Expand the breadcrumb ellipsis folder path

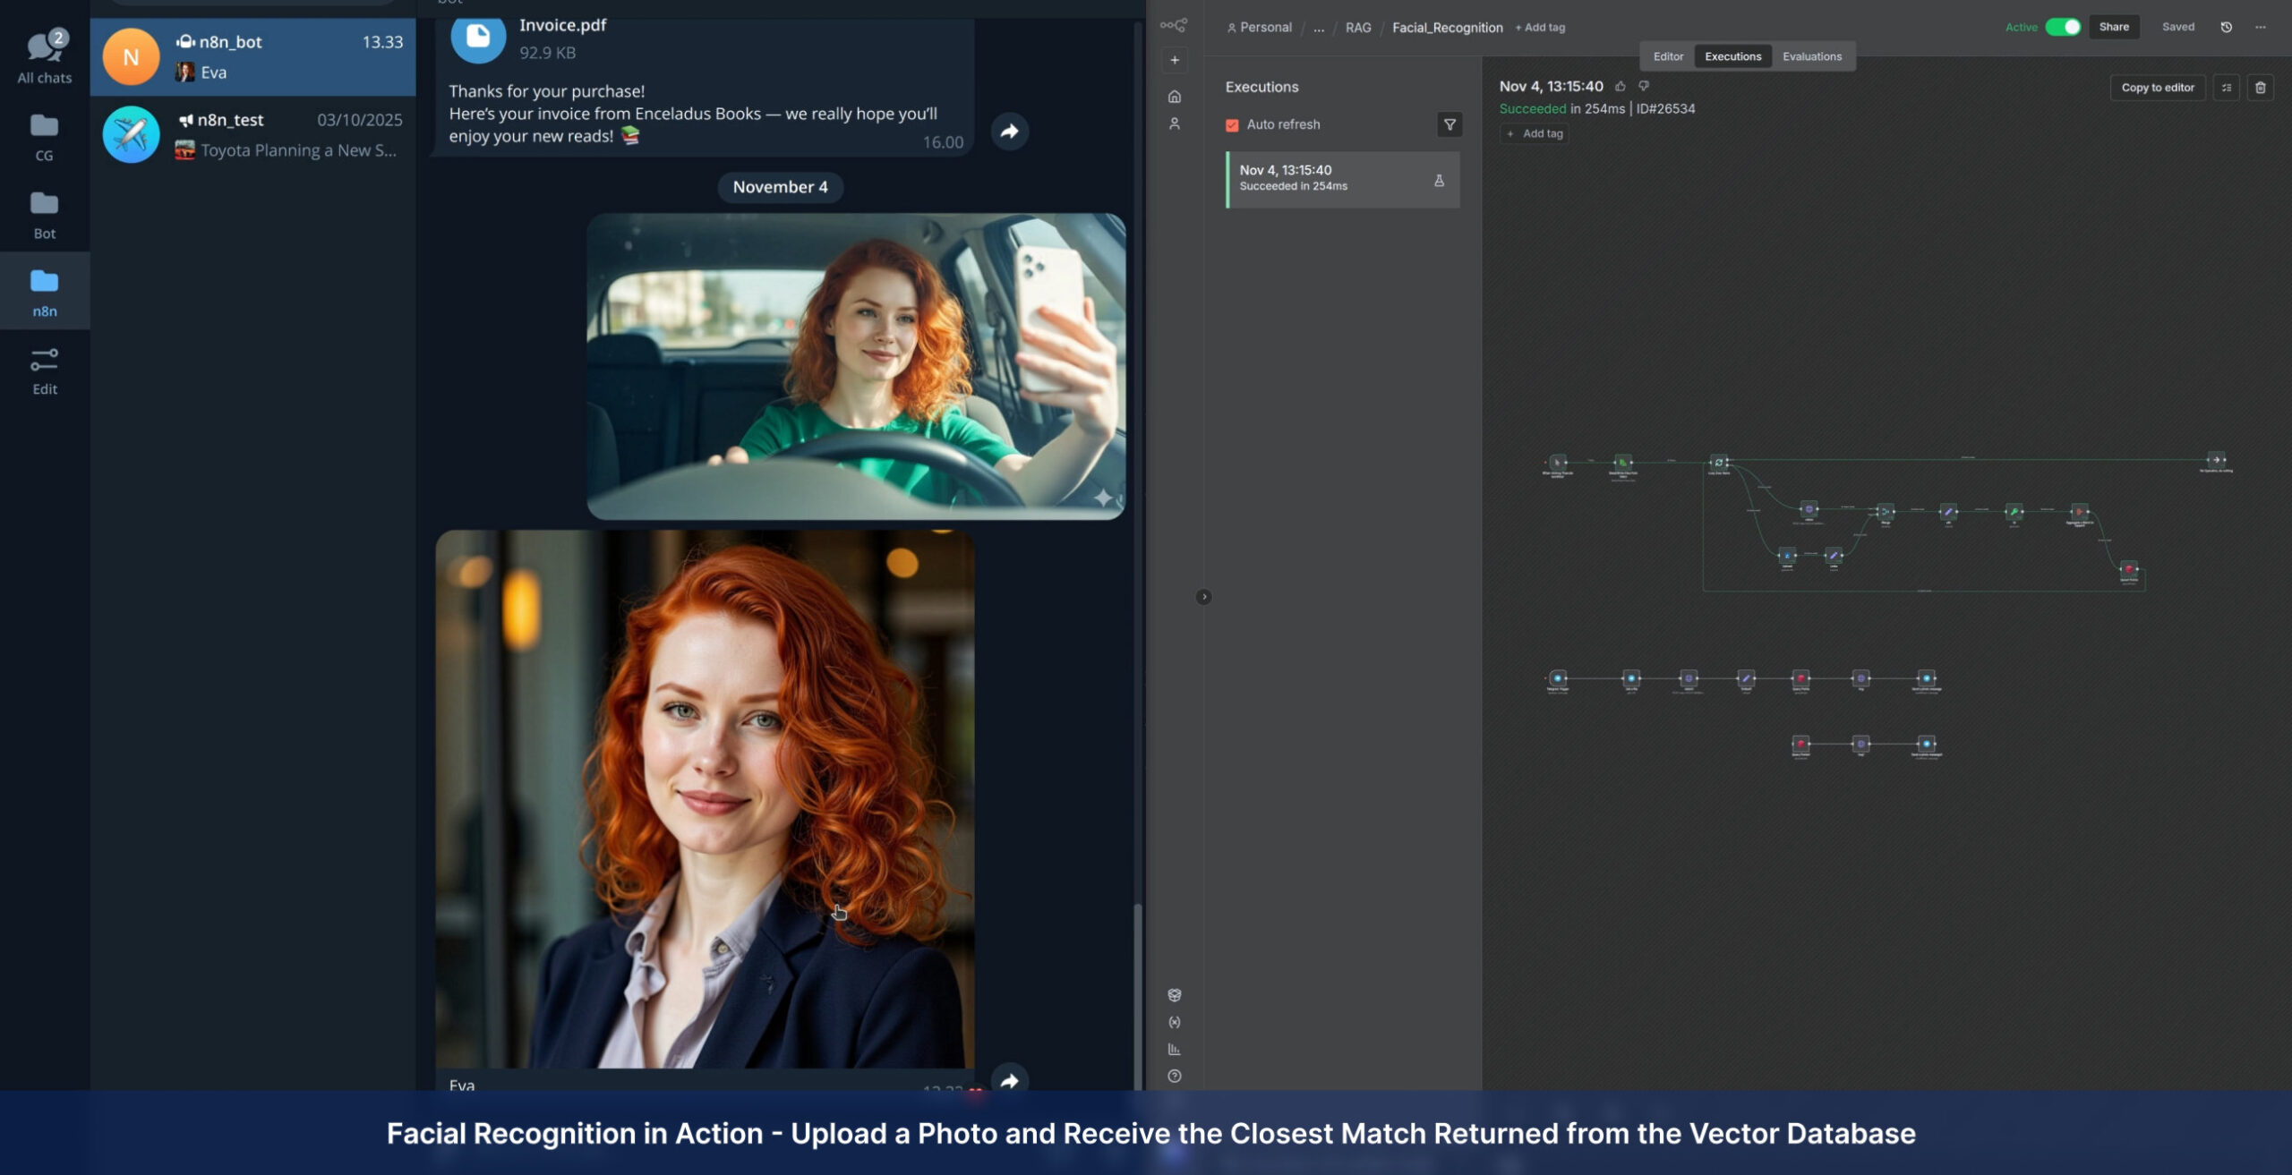[1319, 28]
